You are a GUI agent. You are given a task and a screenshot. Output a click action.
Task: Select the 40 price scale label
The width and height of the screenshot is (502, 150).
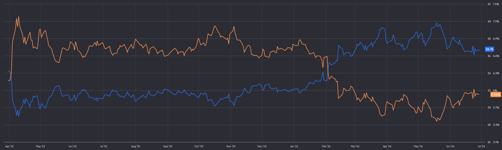(489, 21)
